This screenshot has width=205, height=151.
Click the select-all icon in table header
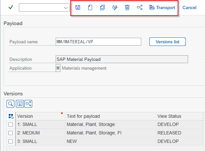pos(11,116)
